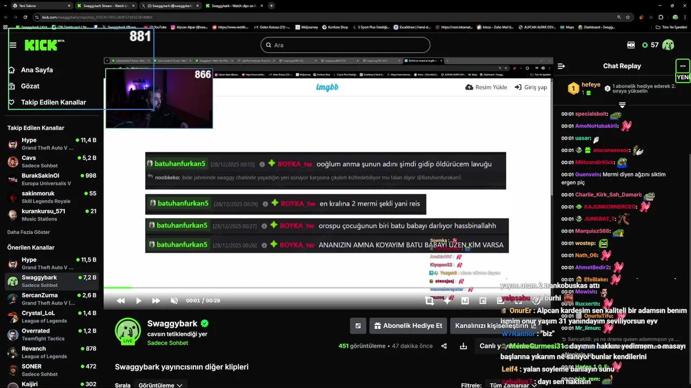Seek on the clip progress bar
The width and height of the screenshot is (691, 388).
[328, 288]
